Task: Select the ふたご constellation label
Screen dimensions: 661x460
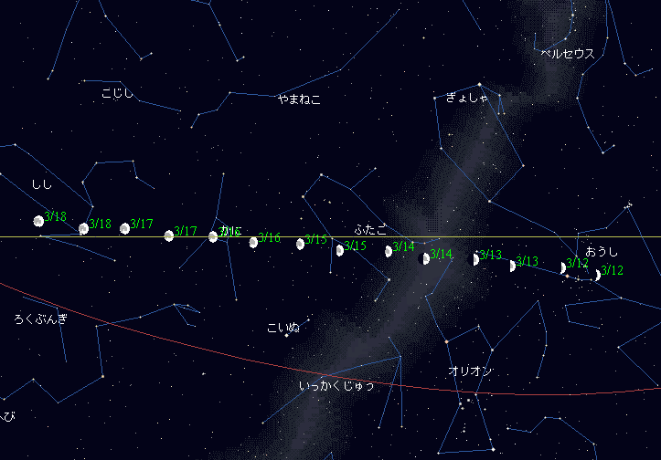Action: point(370,229)
